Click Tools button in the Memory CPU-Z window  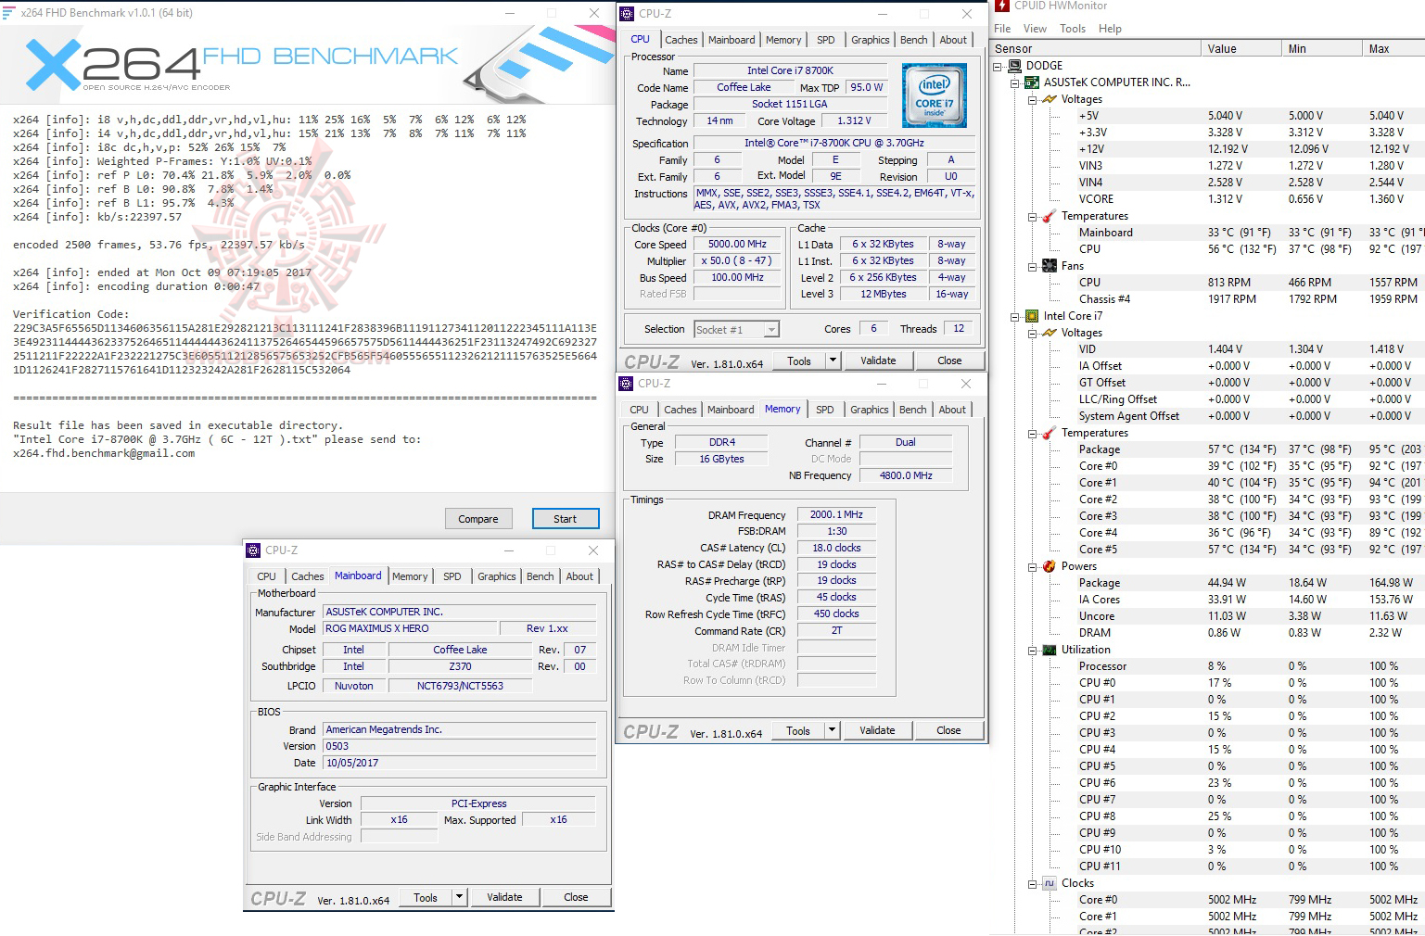(798, 730)
